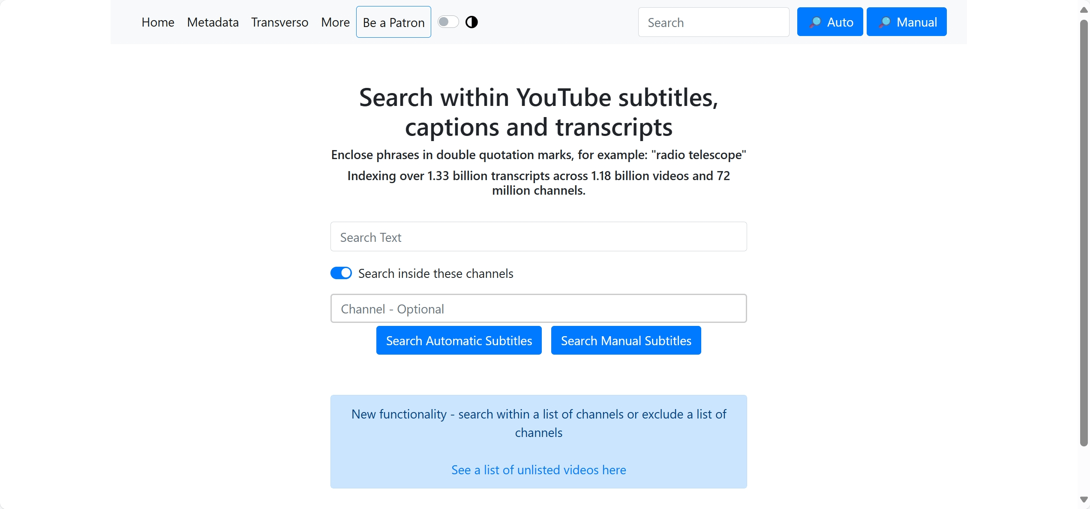Toggle the theme switch in navbar
Screen dimensions: 1090x509
point(448,22)
